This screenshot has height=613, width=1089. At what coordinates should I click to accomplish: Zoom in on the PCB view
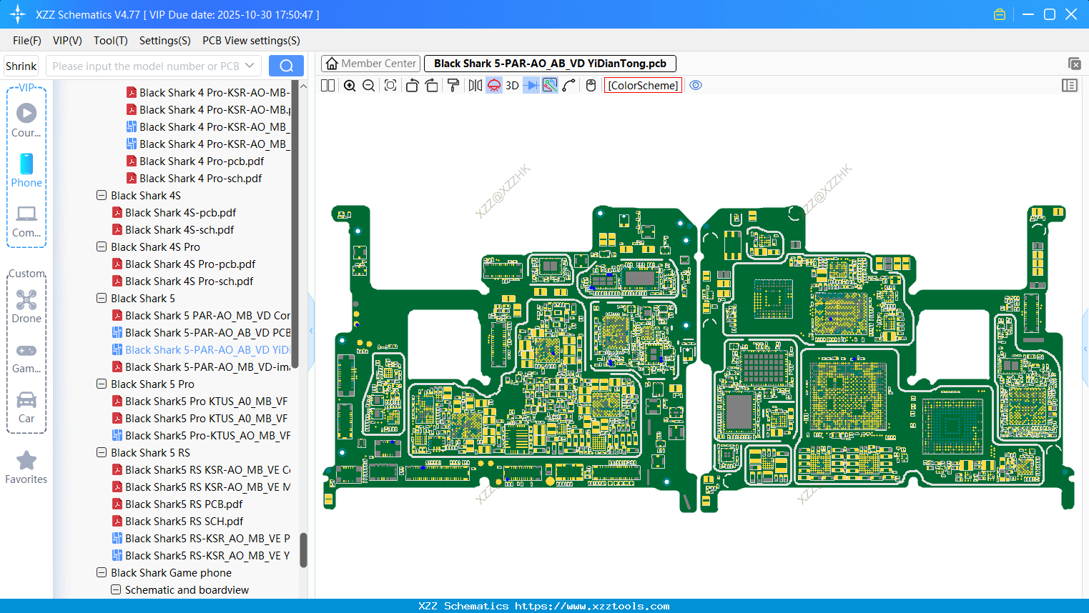[350, 85]
